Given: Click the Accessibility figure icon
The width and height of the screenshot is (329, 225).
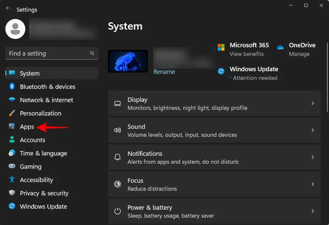Looking at the screenshot, I should click(12, 179).
